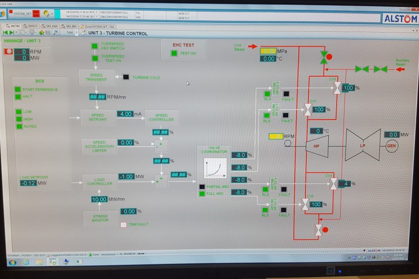Expand the monitor icon dropdown in toolbar
This screenshot has height=279, width=419.
coord(36,33)
